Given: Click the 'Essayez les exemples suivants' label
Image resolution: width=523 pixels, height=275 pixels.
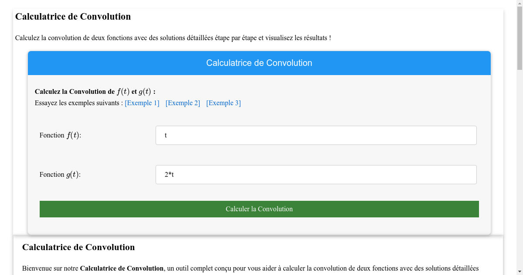Looking at the screenshot, I should click(77, 103).
